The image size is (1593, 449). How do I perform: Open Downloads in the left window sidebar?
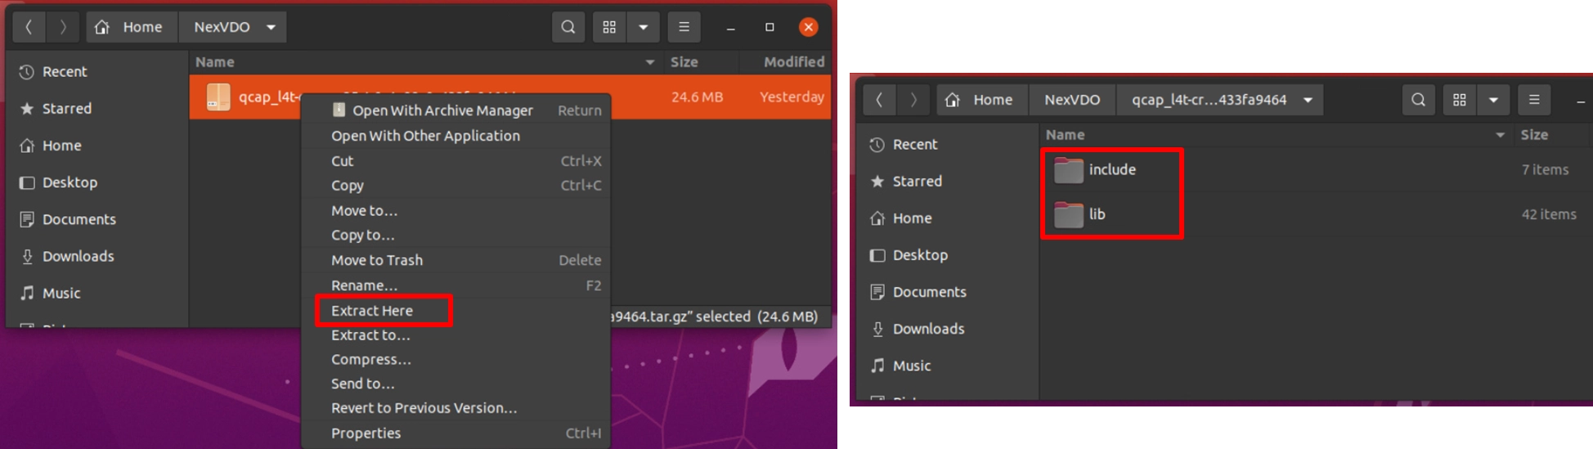78,256
